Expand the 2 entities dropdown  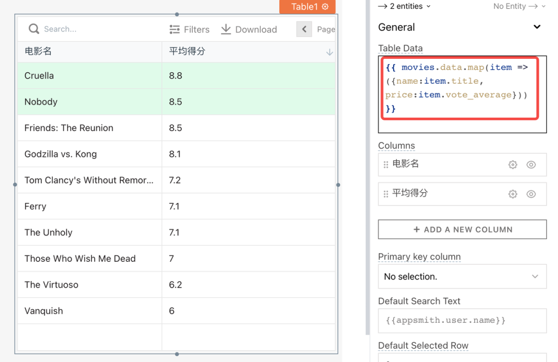point(404,6)
